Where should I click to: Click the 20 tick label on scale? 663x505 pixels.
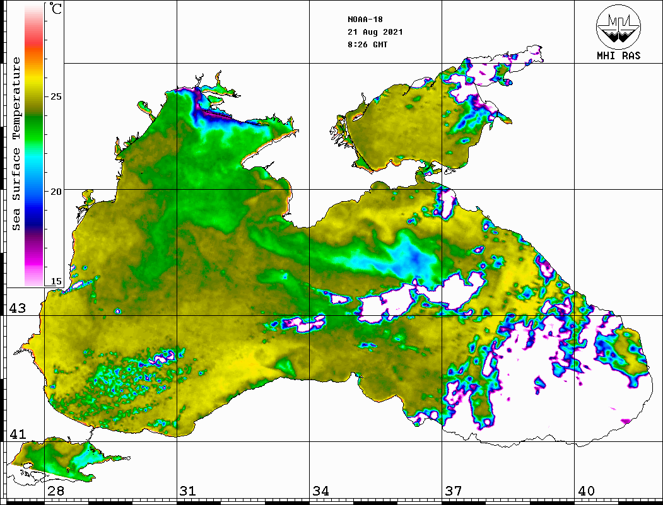point(56,191)
